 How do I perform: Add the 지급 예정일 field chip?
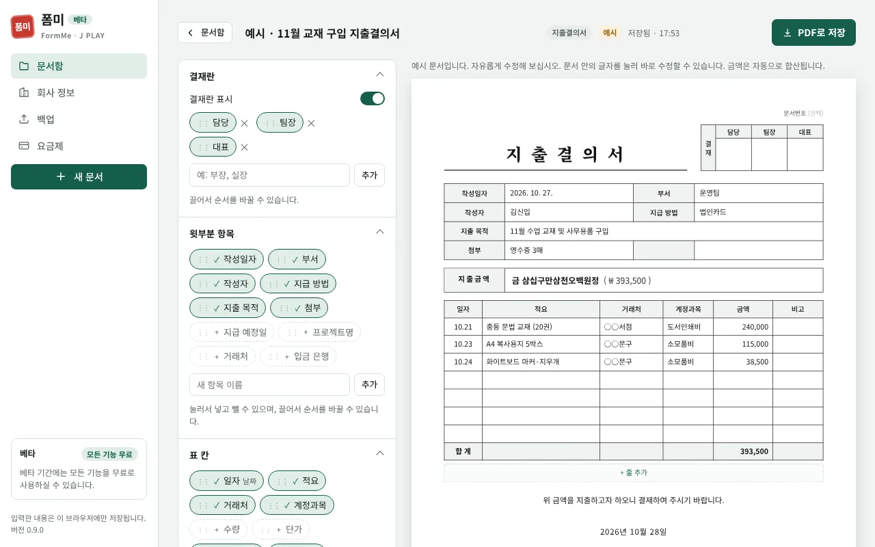click(232, 332)
